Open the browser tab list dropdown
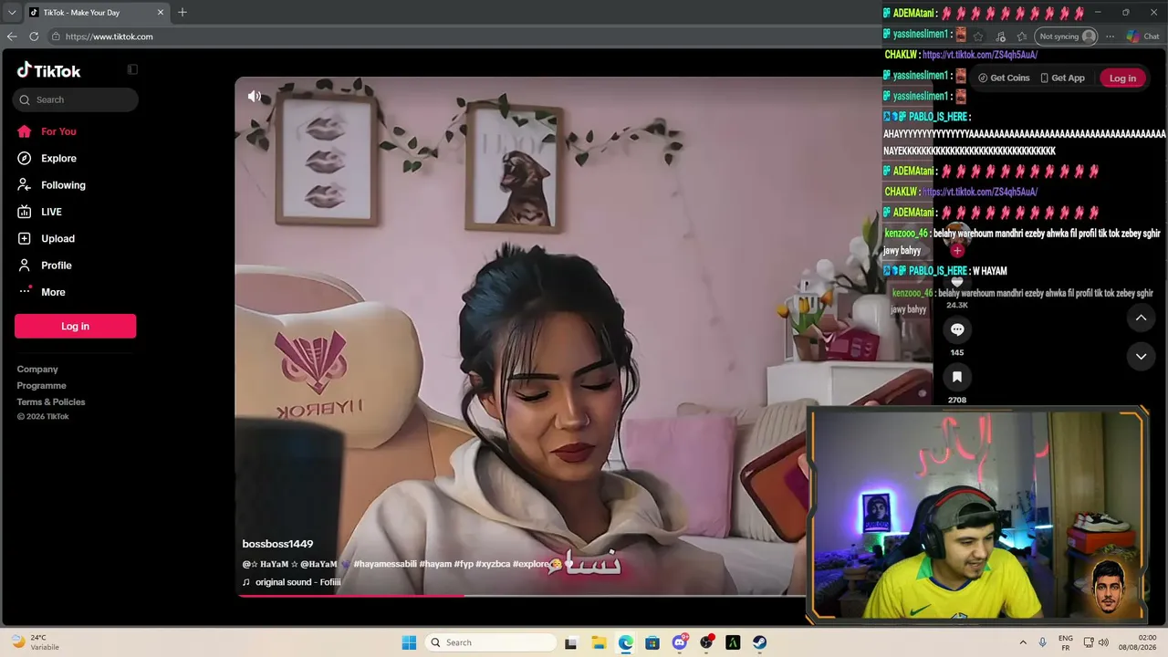The height and width of the screenshot is (657, 1168). (x=12, y=13)
